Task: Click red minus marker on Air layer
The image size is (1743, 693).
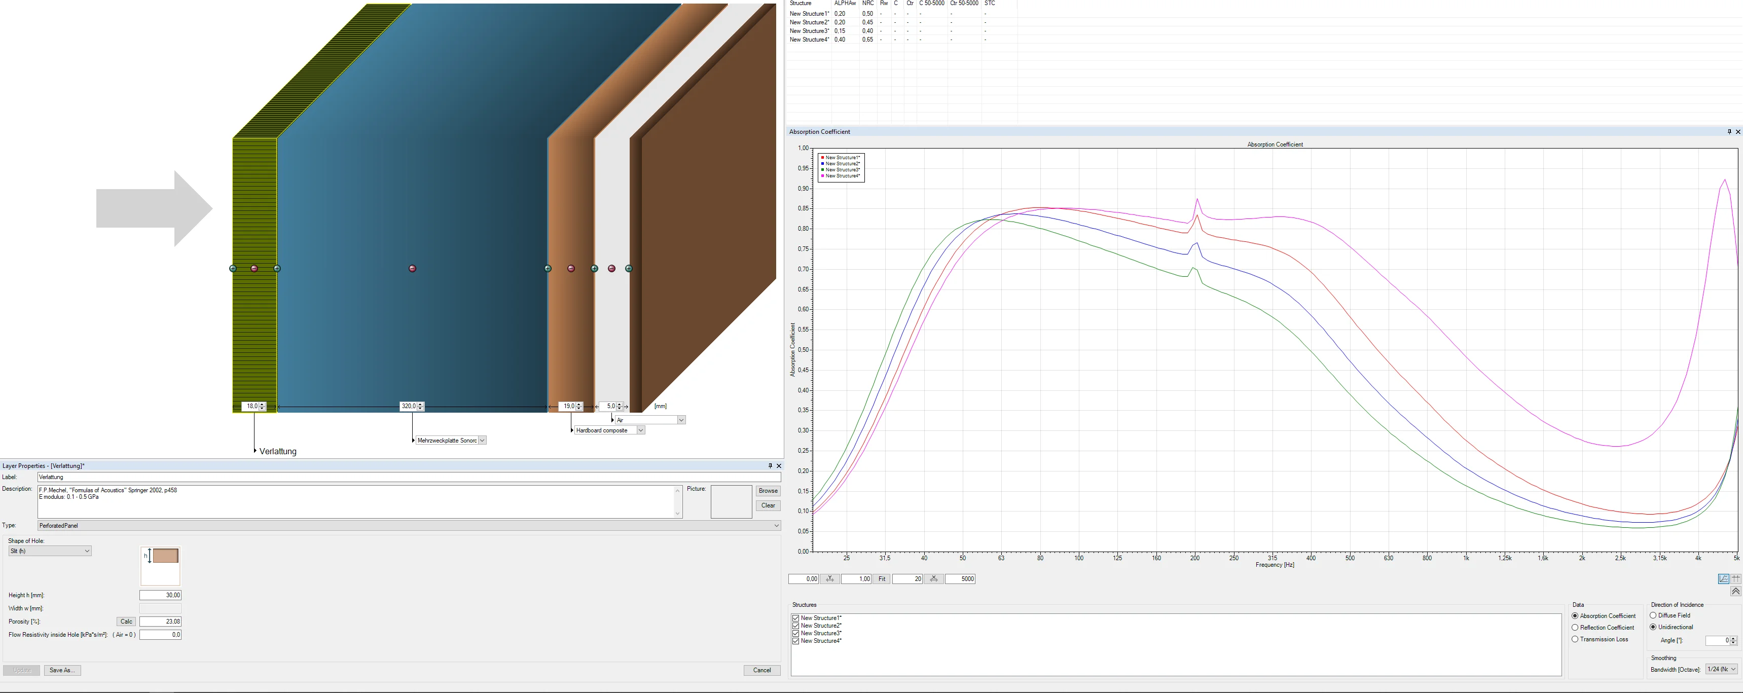Action: [612, 269]
